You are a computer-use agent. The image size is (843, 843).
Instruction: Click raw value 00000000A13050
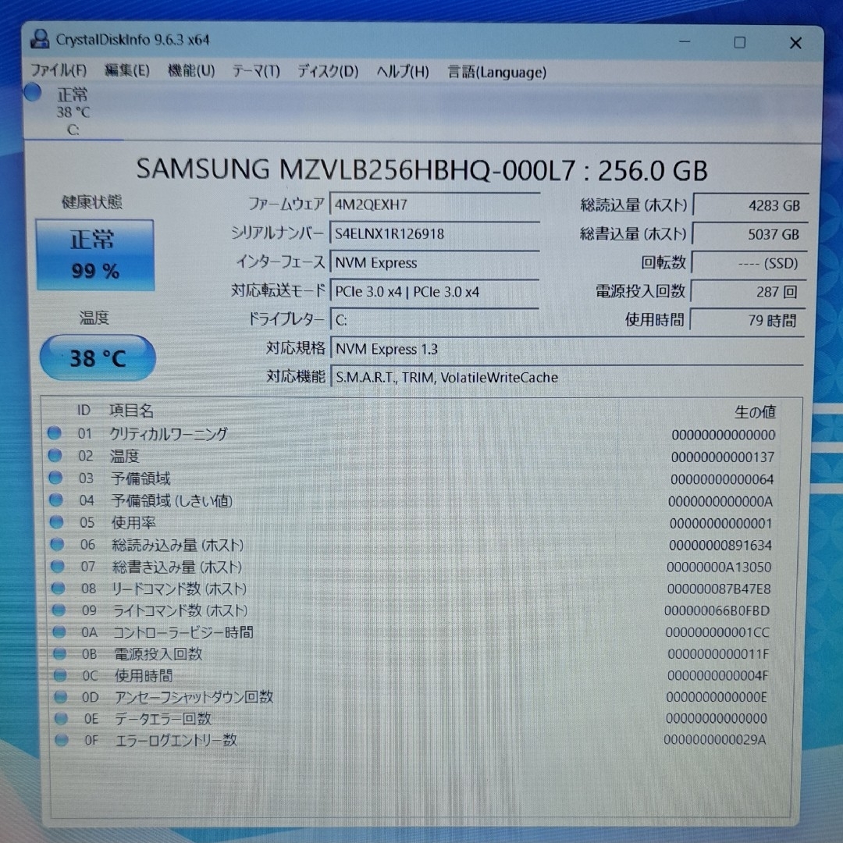(x=719, y=567)
